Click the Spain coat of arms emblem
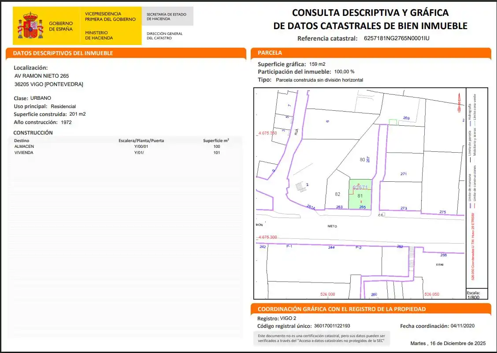This screenshot has height=353, width=497. coord(31,26)
